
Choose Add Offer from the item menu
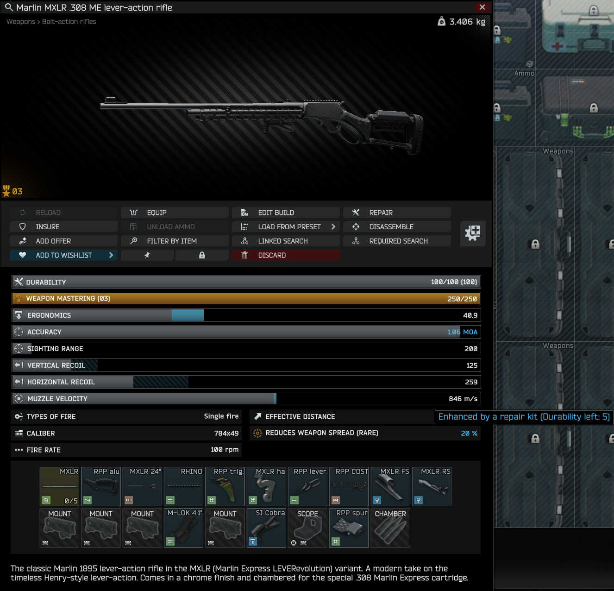tap(64, 241)
